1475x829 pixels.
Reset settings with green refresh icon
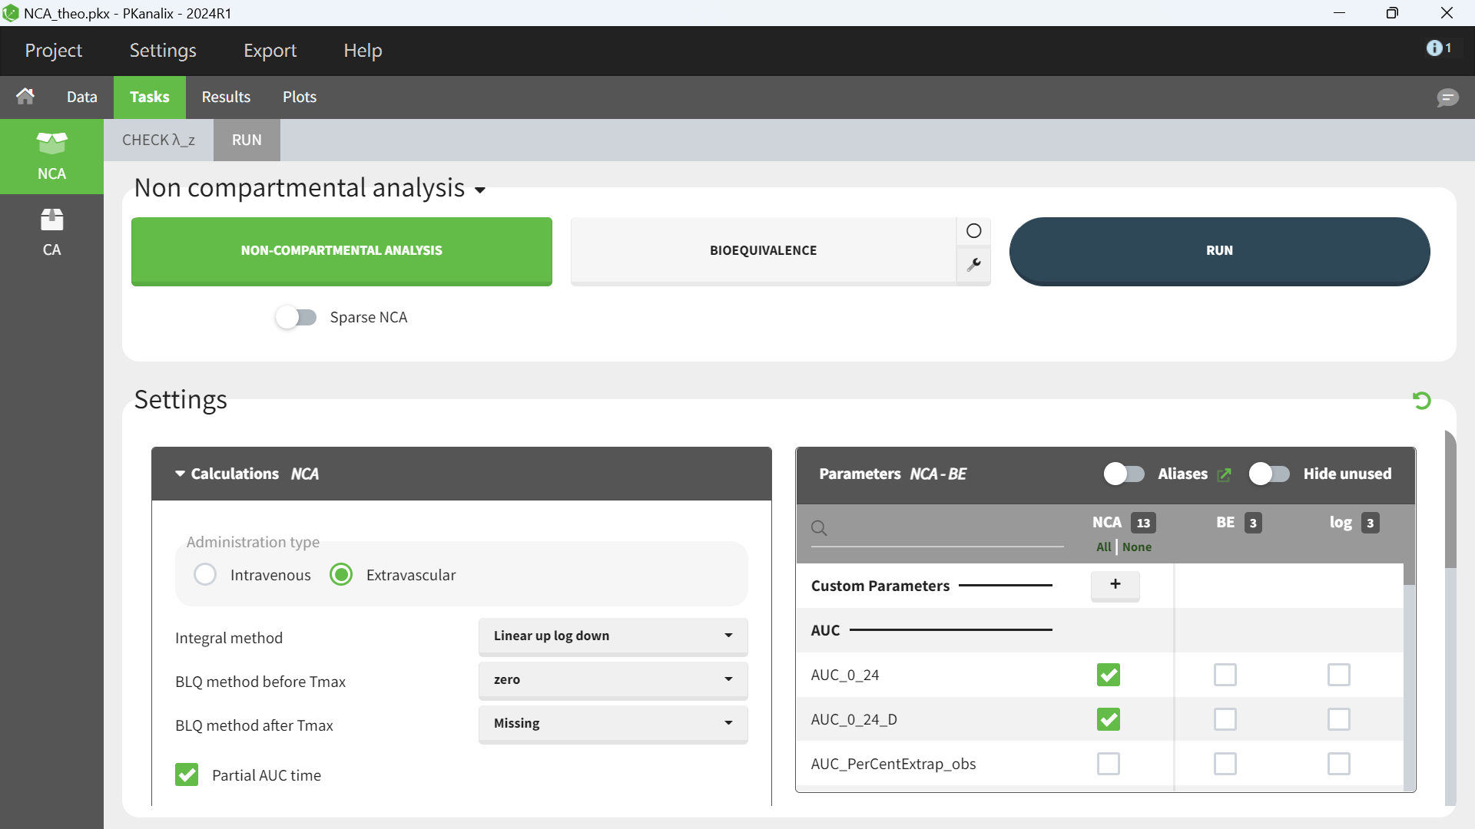coord(1421,401)
